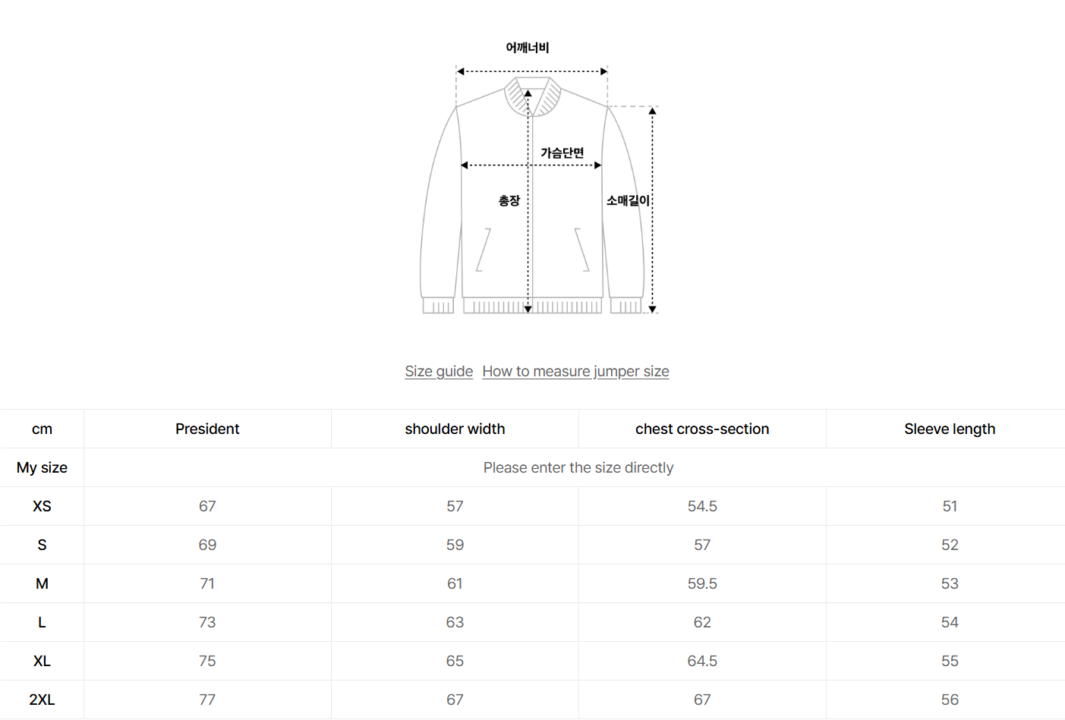Click the XL row sleeve length 55
Image resolution: width=1065 pixels, height=720 pixels.
[950, 661]
